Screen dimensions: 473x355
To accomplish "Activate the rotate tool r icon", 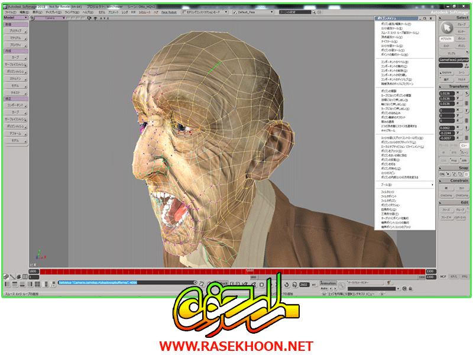I will click(x=466, y=111).
